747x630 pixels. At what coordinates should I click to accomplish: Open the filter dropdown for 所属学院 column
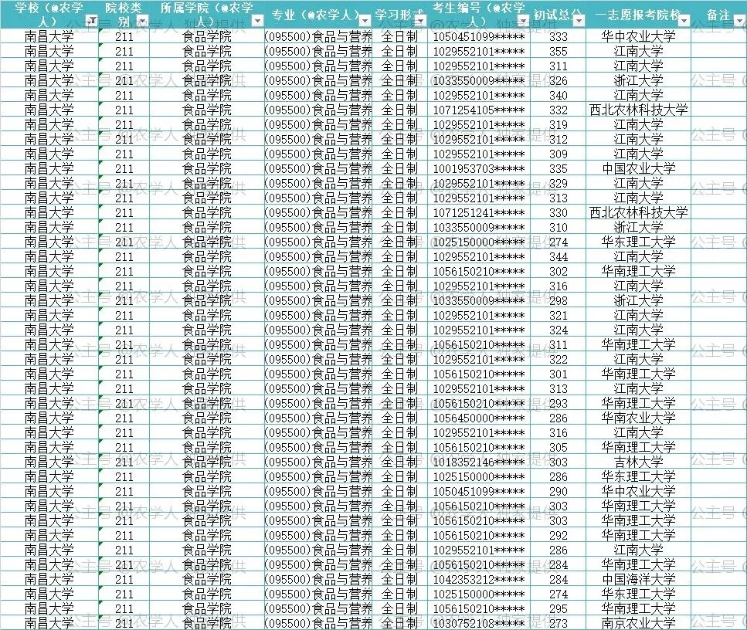tap(257, 21)
